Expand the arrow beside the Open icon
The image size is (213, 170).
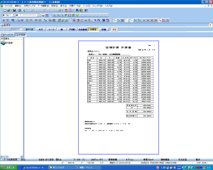pyautogui.click(x=12, y=10)
